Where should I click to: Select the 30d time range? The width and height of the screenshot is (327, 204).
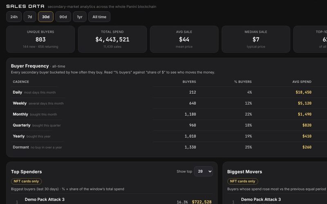[x=46, y=17]
